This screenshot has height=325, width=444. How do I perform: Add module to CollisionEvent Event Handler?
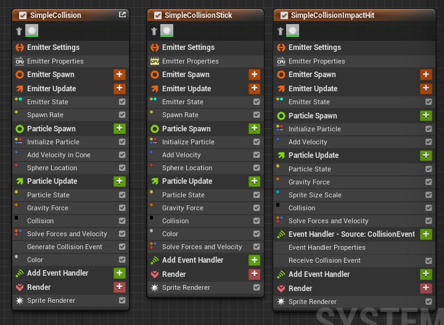pos(426,234)
